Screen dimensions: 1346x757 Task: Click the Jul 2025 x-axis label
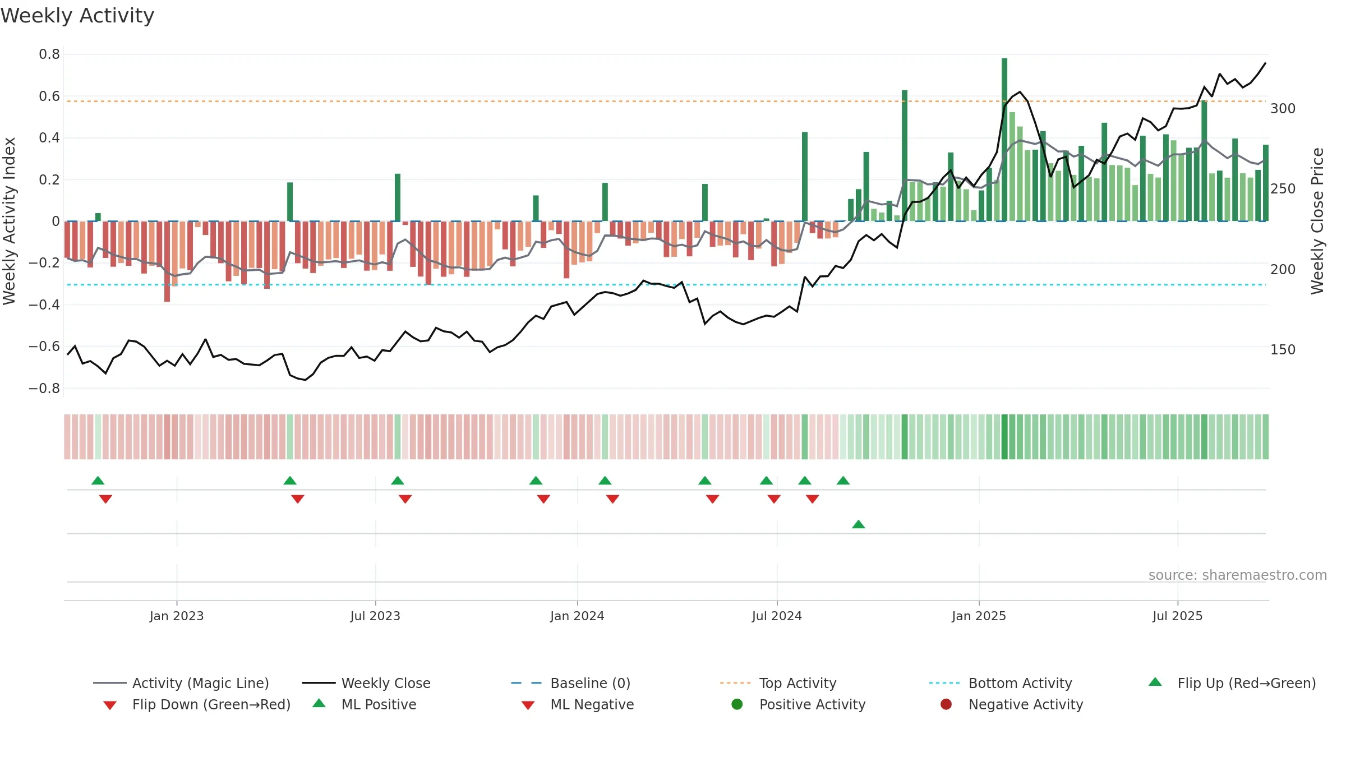(1178, 616)
